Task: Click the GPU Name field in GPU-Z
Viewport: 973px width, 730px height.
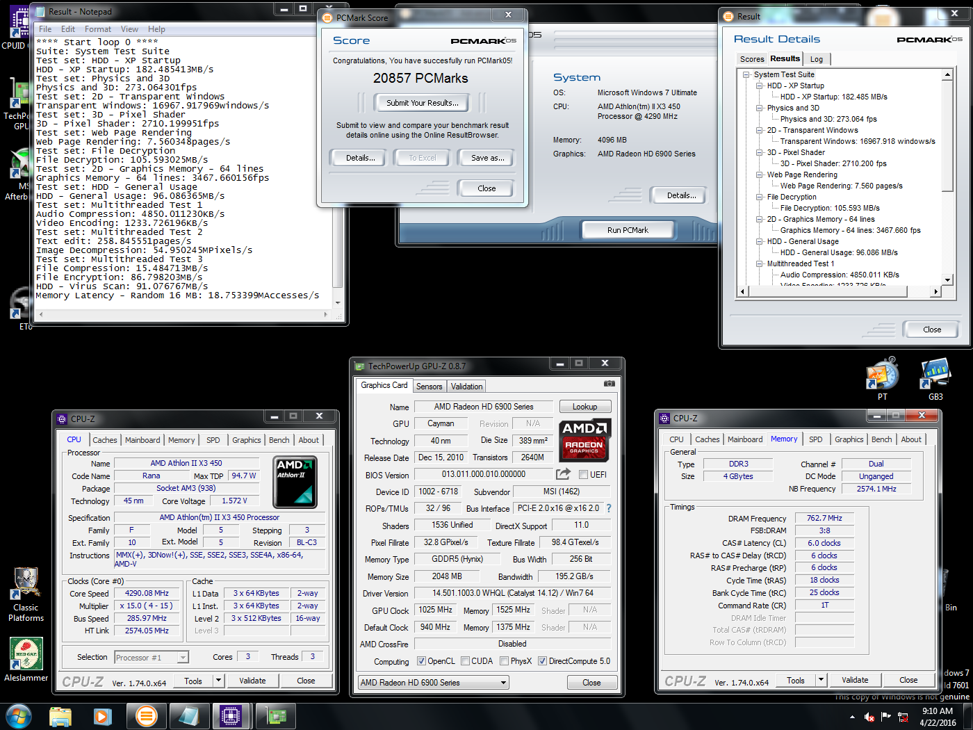Action: coord(484,407)
